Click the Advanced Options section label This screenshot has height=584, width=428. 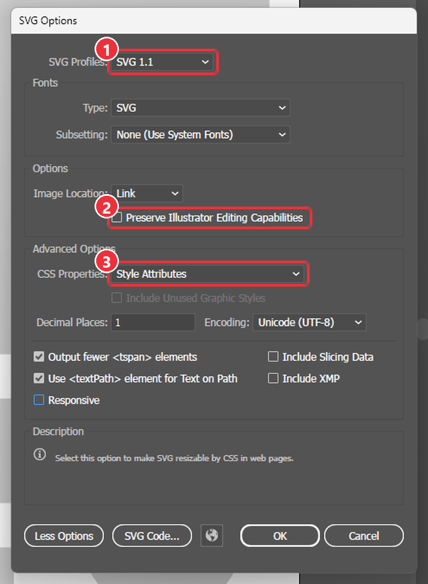tap(74, 249)
